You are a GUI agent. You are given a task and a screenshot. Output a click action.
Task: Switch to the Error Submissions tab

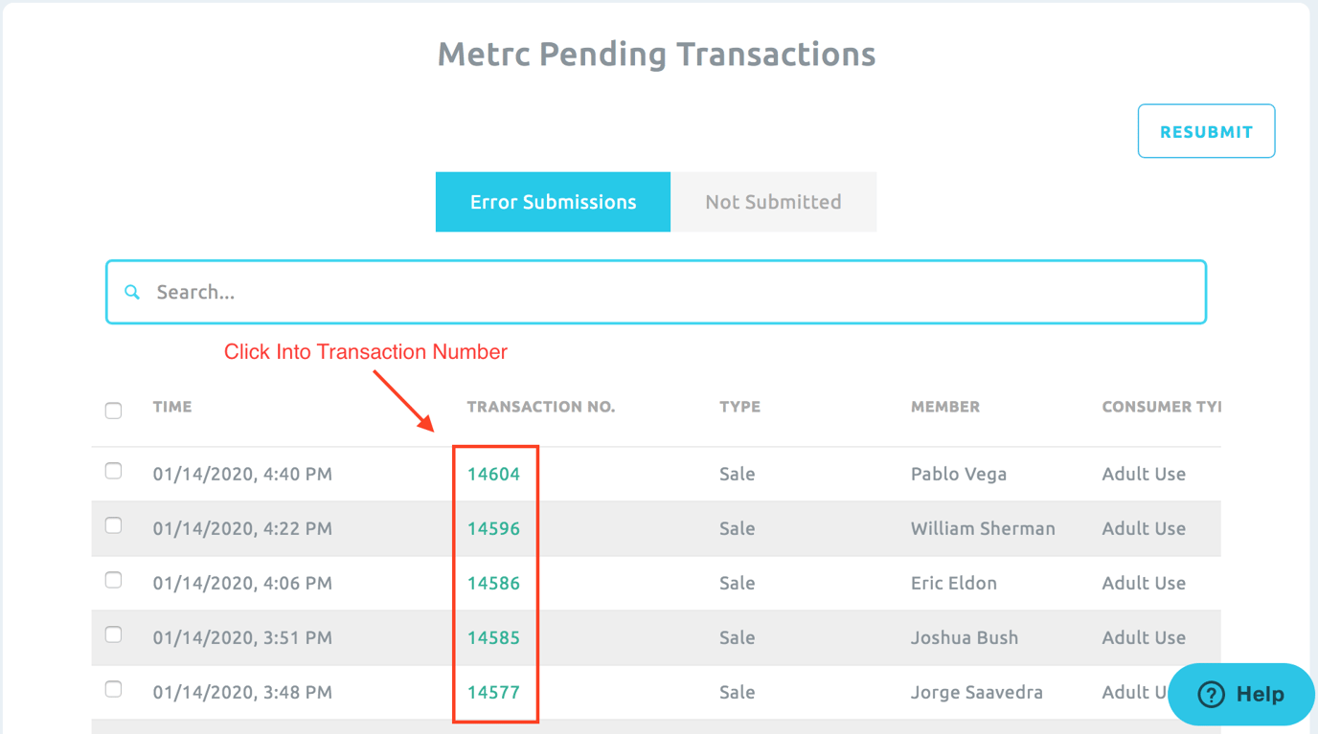pyautogui.click(x=553, y=202)
